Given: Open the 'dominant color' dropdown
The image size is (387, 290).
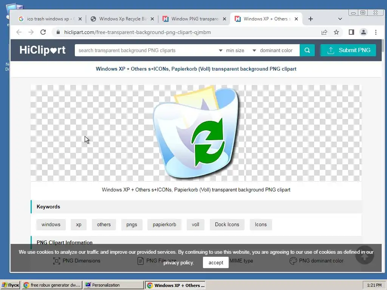Looking at the screenshot, I should pos(272,50).
